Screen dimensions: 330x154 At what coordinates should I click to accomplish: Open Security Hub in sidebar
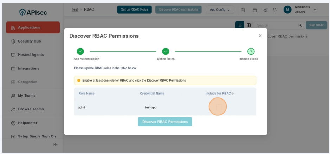click(30, 41)
